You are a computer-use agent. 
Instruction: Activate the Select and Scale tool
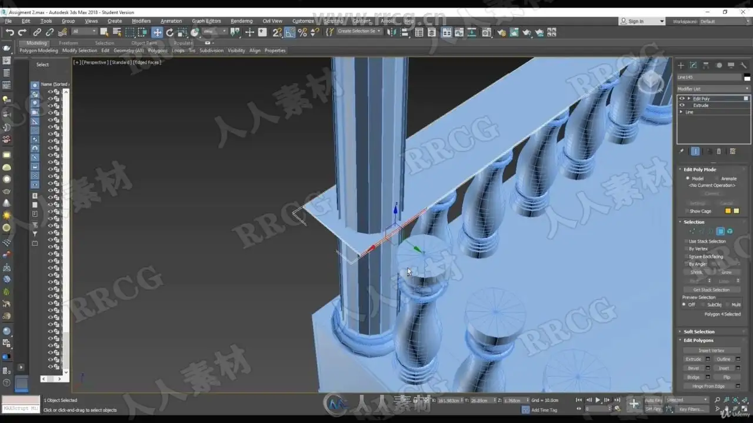[182, 32]
